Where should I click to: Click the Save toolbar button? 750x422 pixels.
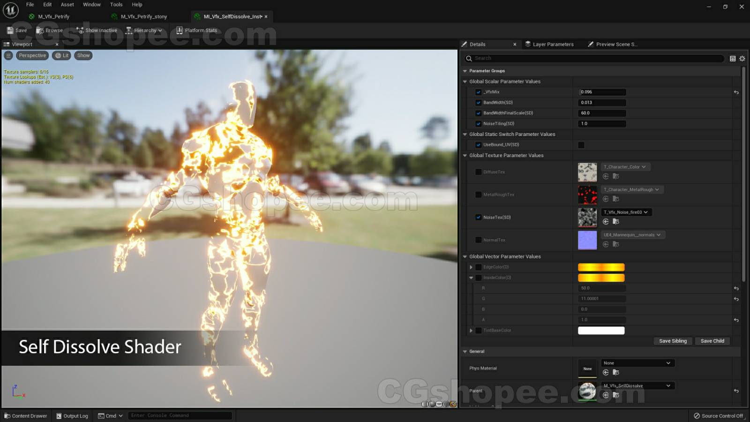(x=17, y=30)
